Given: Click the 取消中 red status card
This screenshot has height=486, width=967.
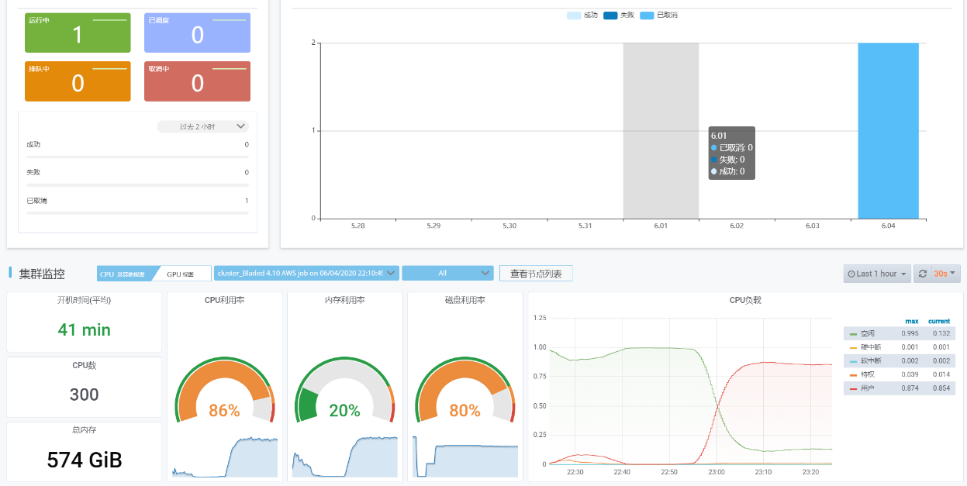Looking at the screenshot, I should click(x=197, y=81).
